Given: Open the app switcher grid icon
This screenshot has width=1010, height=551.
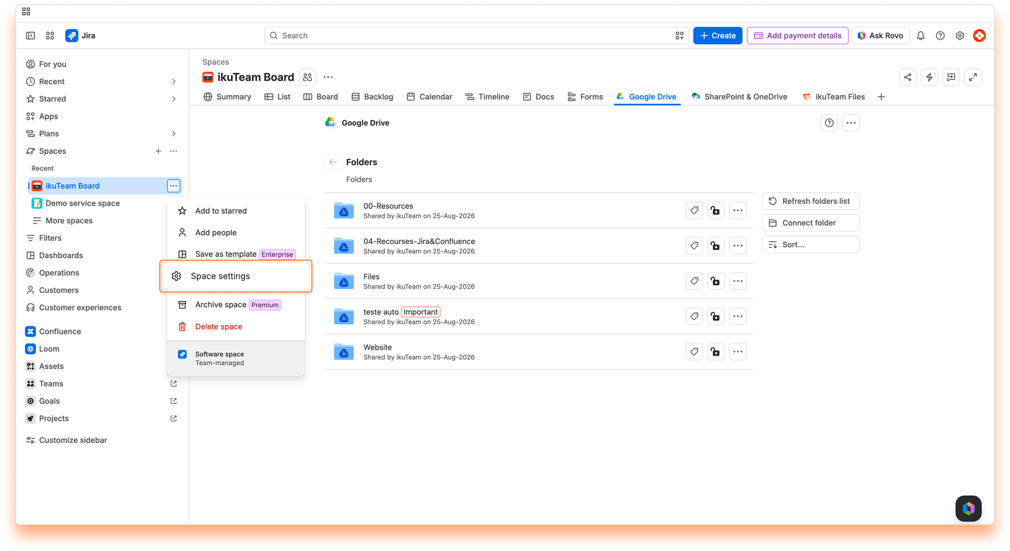Looking at the screenshot, I should point(50,36).
